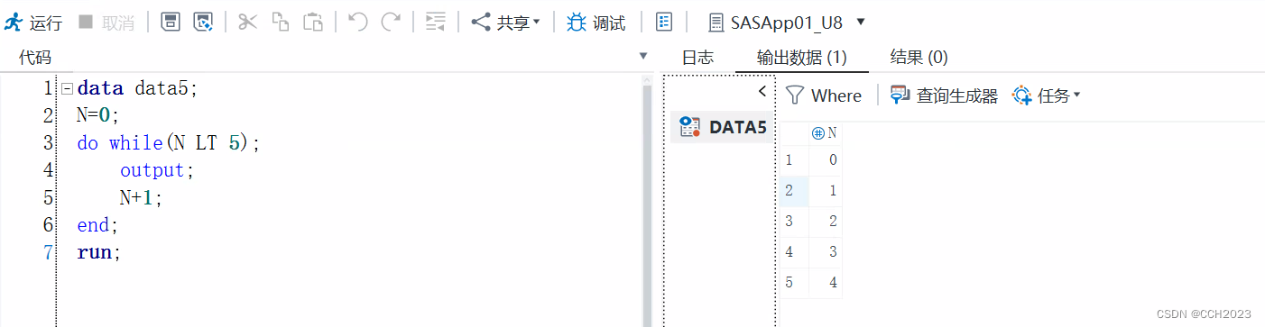The image size is (1265, 327).
Task: Redo the last edit
Action: pos(391,22)
